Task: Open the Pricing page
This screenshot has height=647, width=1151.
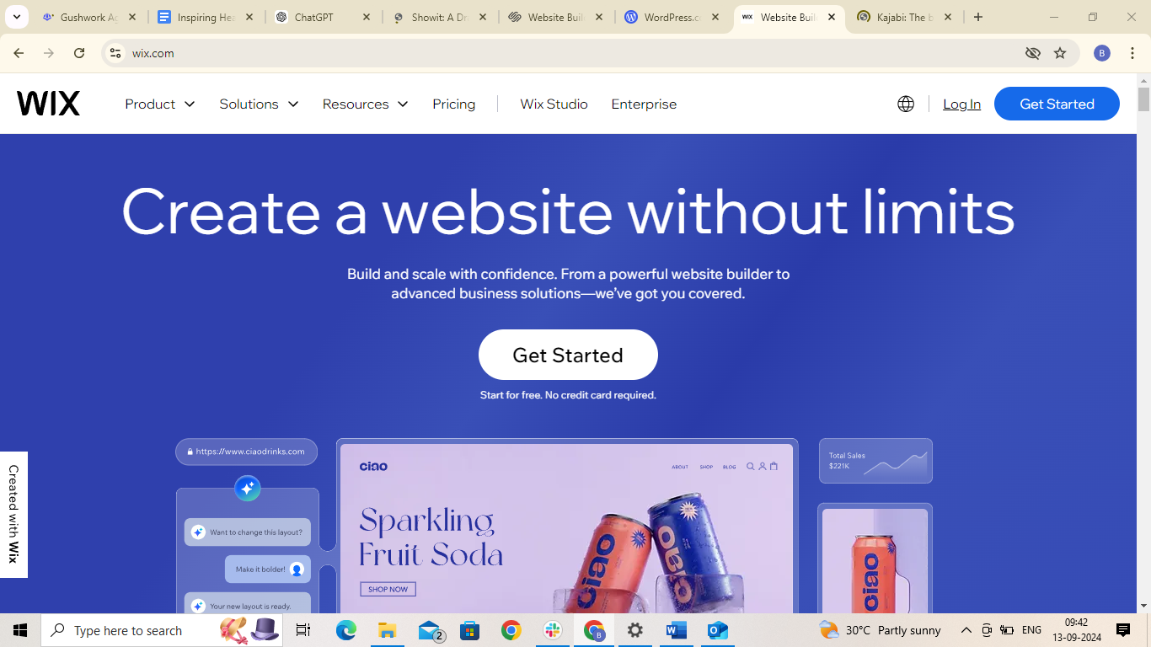Action: 454,104
